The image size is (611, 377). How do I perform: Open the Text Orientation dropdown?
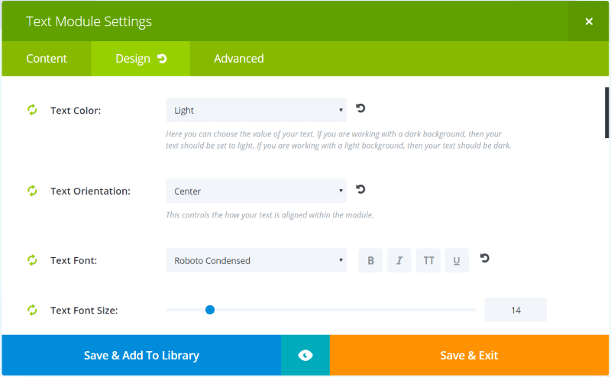pyautogui.click(x=257, y=191)
